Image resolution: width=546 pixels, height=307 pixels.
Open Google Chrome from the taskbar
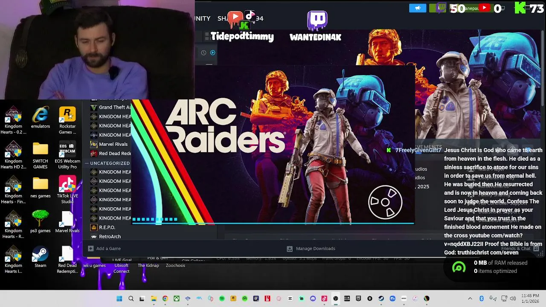tap(165, 298)
